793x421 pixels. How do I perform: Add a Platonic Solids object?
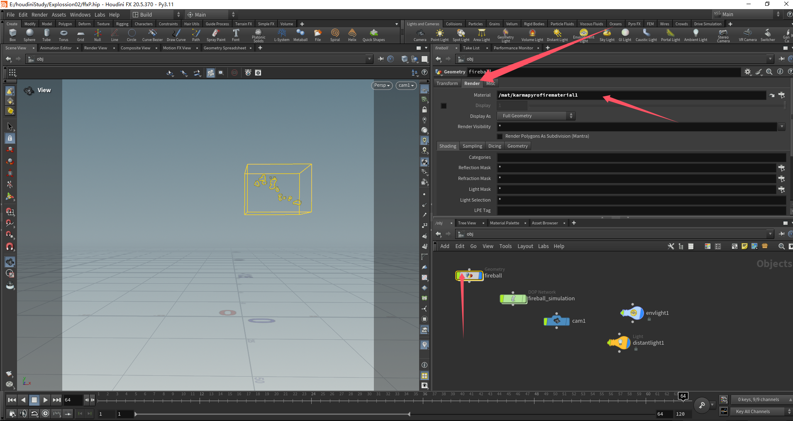click(259, 36)
